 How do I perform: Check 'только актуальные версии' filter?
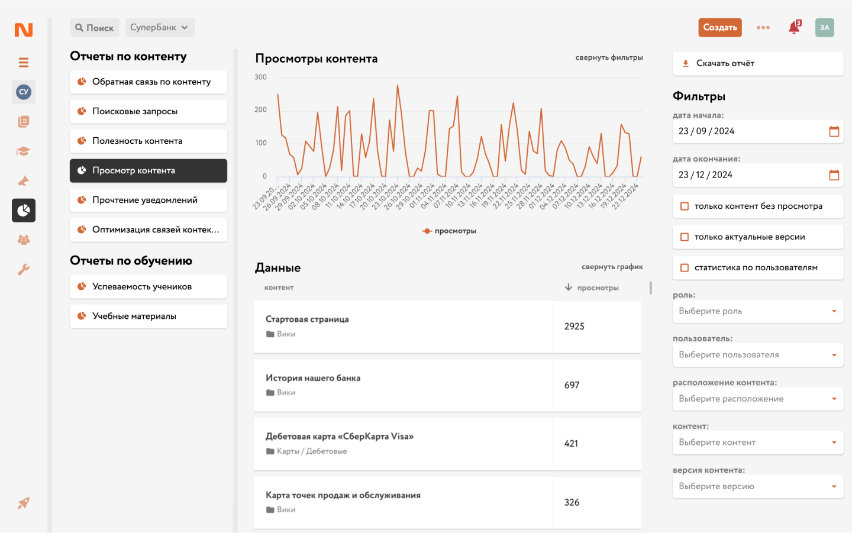coord(685,237)
